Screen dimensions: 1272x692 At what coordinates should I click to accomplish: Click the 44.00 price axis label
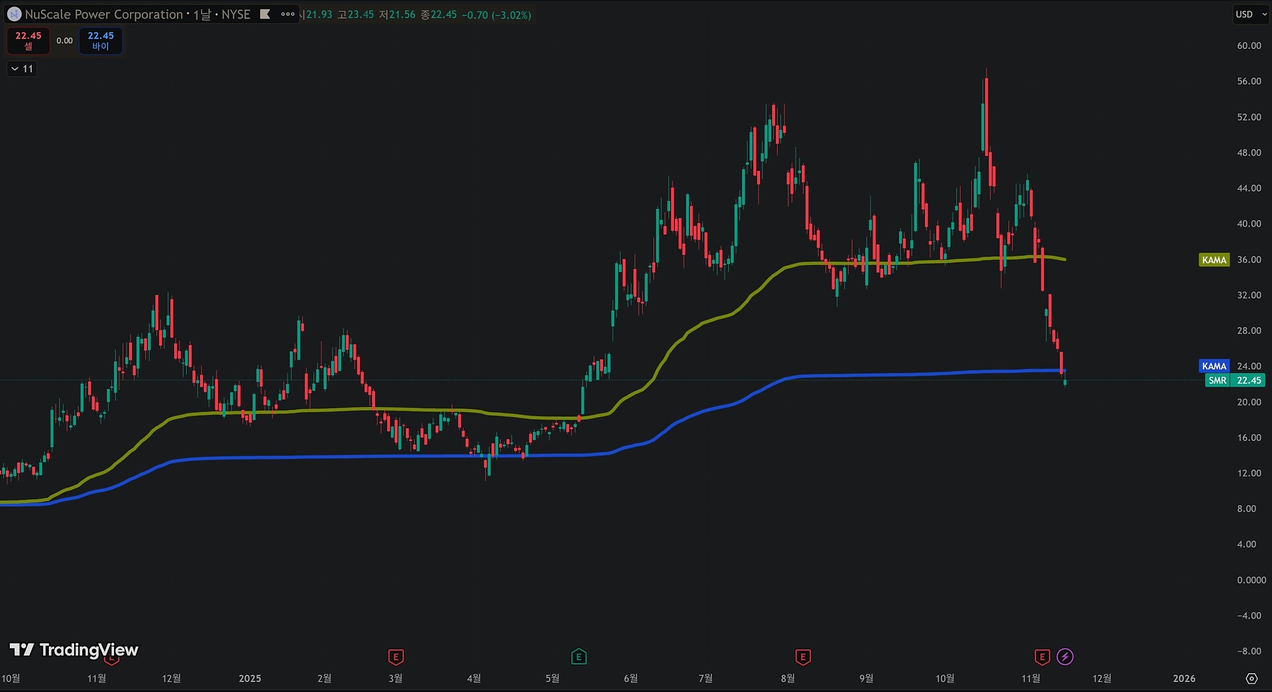pyautogui.click(x=1249, y=188)
